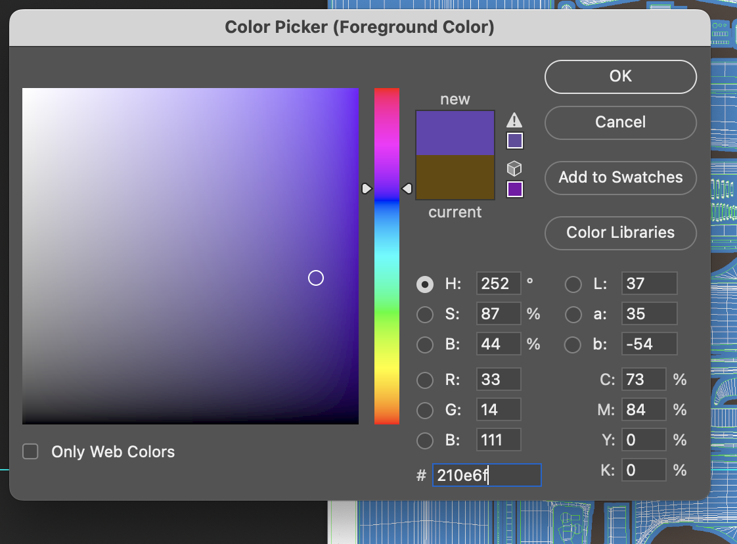Click the brightness field showing 44
The width and height of the screenshot is (737, 544).
pyautogui.click(x=498, y=344)
